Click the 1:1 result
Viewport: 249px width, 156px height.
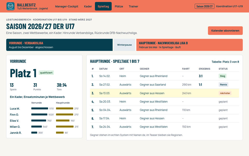pos(200,85)
